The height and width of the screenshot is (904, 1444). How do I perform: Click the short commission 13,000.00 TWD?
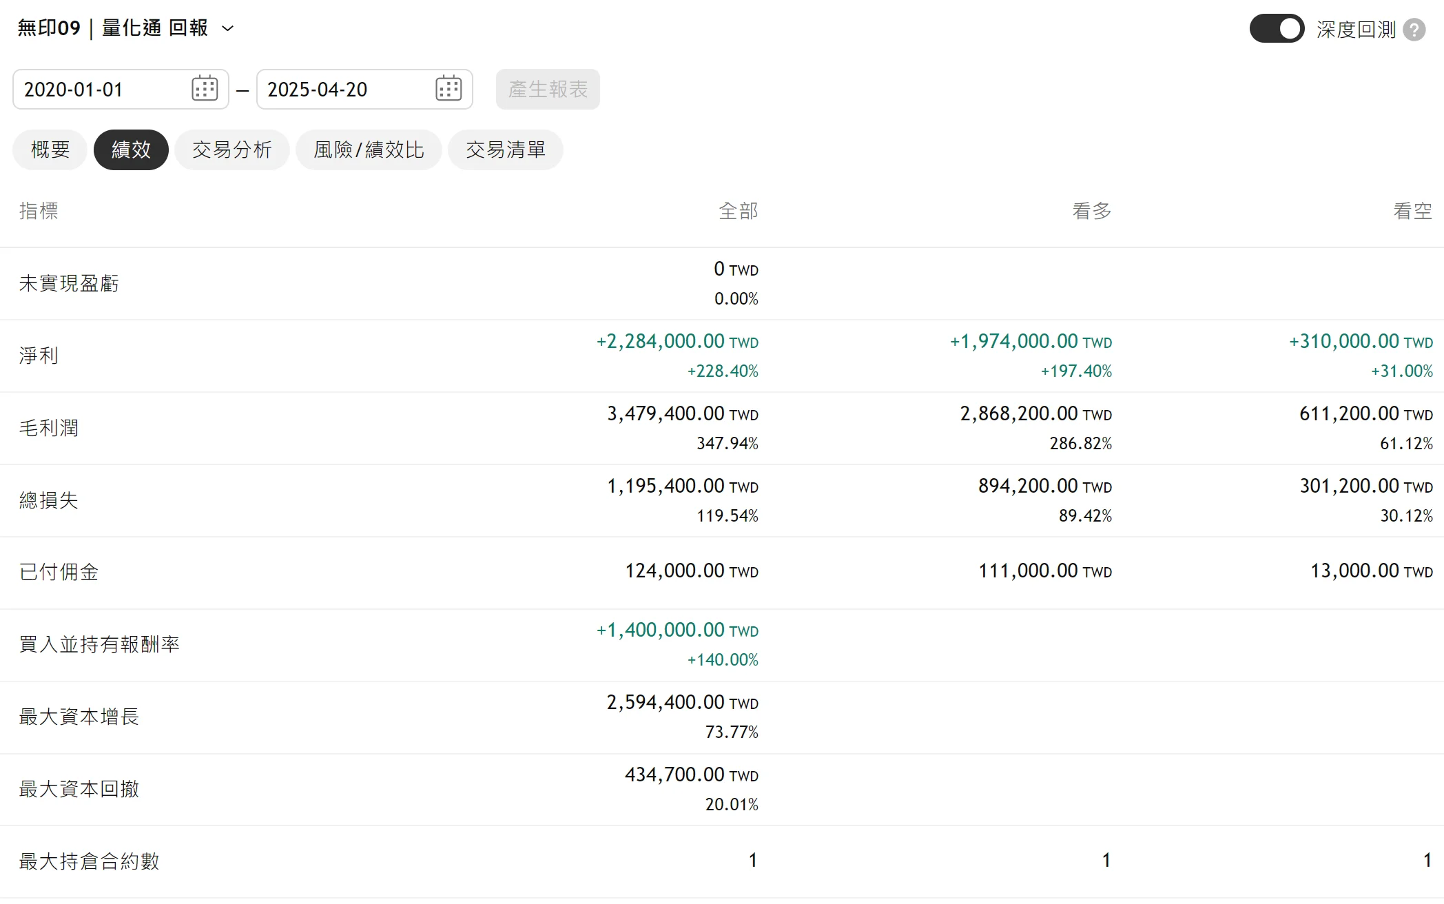1372,571
